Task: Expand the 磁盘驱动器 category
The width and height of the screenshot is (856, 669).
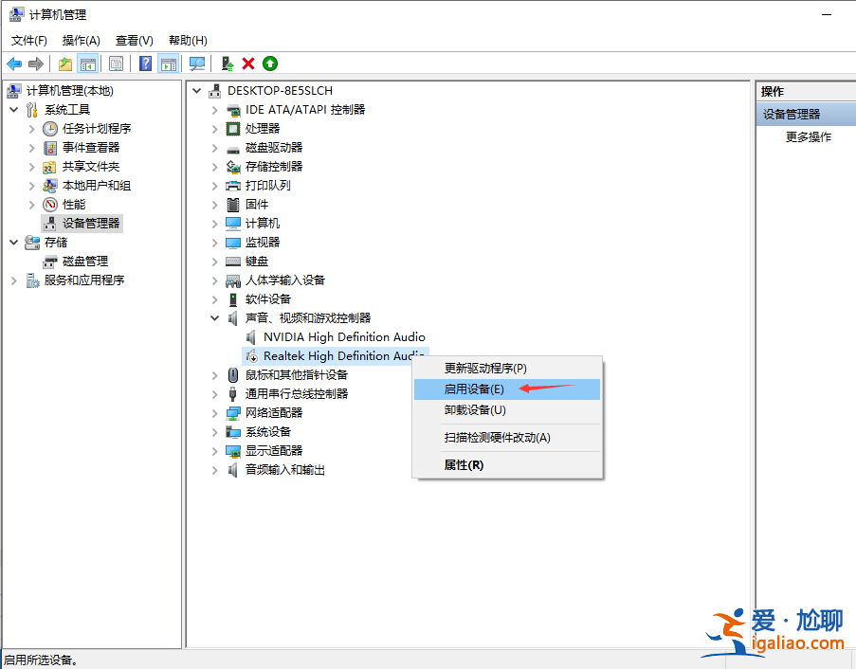Action: [x=214, y=147]
